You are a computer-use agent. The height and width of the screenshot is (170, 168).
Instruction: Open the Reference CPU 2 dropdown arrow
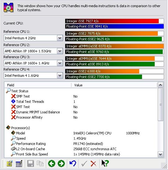click(x=60, y=51)
